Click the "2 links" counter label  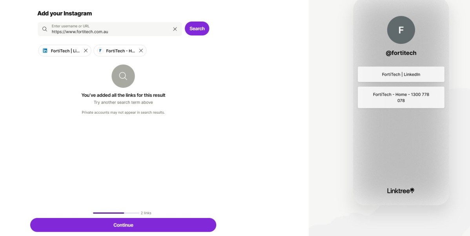(x=146, y=213)
